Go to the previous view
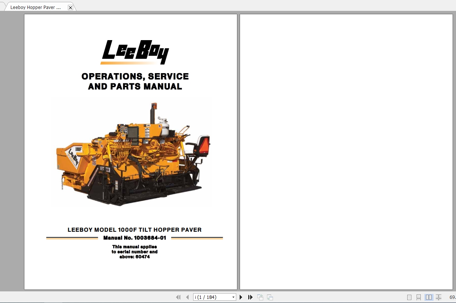 coord(260,297)
